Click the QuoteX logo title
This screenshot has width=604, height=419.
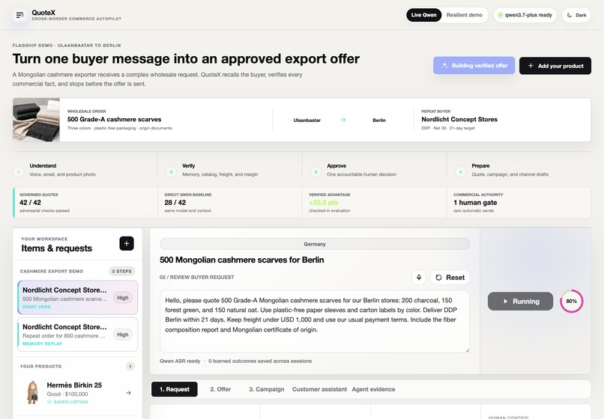click(43, 13)
